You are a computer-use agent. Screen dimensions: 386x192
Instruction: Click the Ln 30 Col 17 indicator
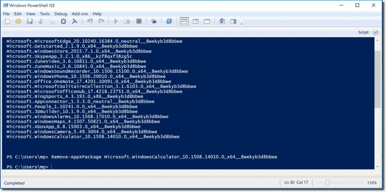click(296, 183)
